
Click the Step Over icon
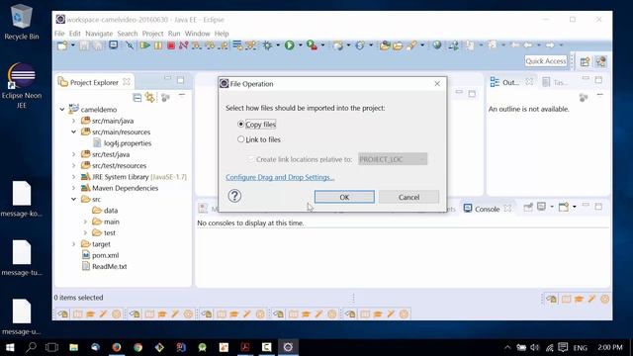(x=210, y=45)
